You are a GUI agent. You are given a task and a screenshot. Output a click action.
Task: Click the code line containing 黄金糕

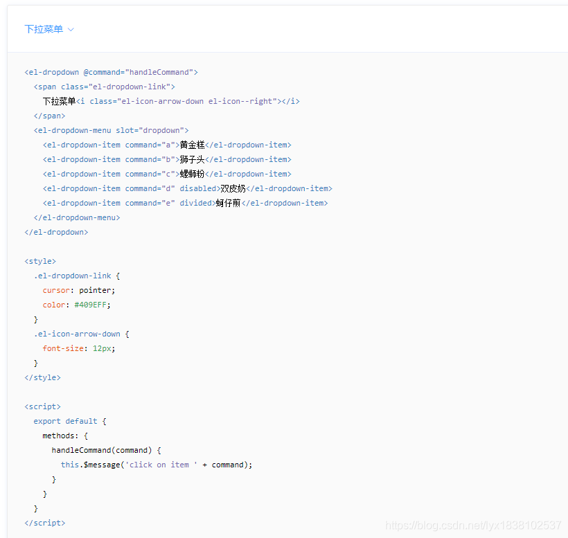167,145
